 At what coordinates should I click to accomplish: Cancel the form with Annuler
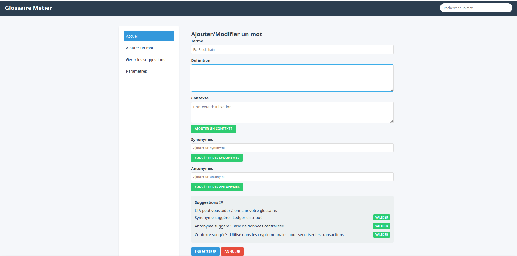[232, 251]
